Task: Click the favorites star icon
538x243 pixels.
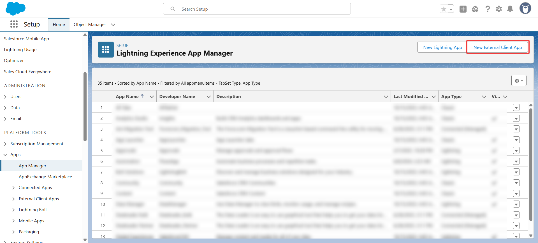Action: click(444, 9)
